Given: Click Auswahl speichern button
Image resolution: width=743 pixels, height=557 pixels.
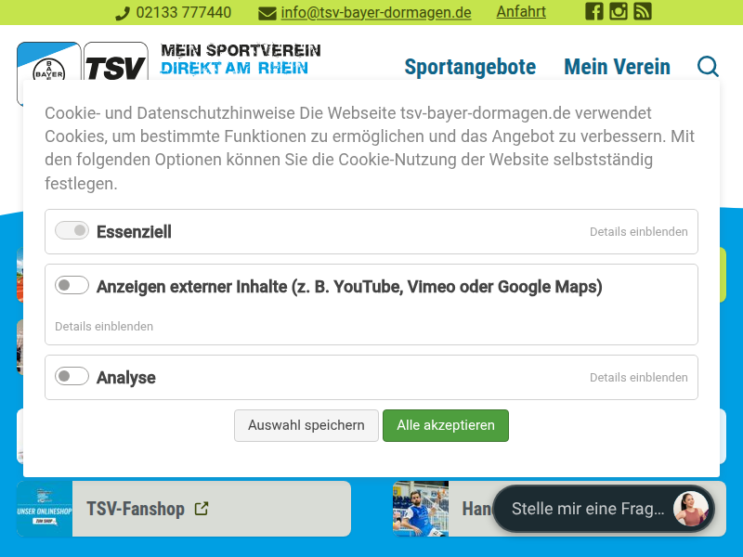Looking at the screenshot, I should [306, 425].
